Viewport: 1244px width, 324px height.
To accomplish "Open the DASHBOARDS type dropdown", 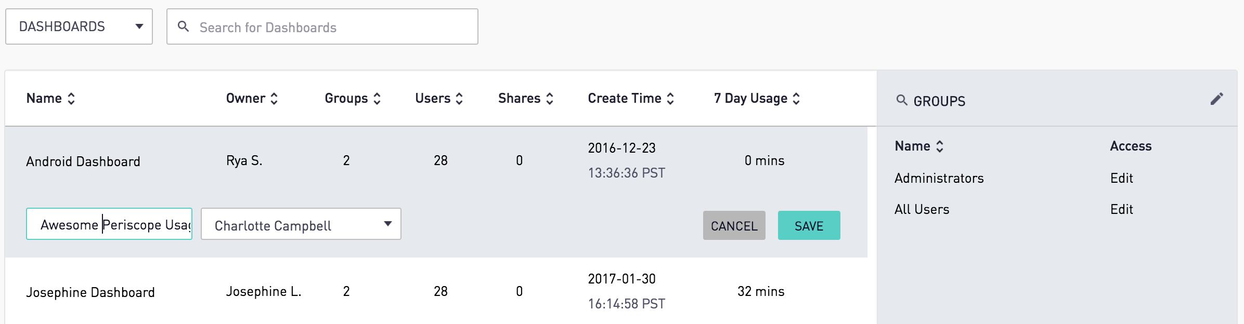I will tap(79, 26).
